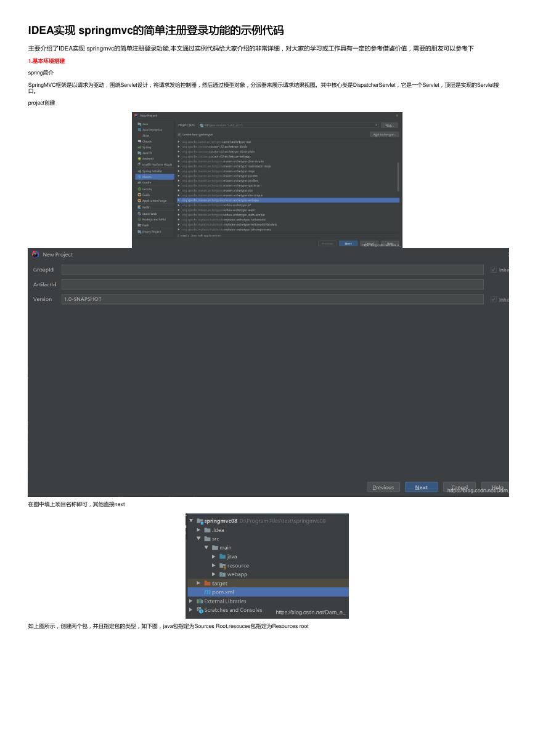Click Previous in the GroupId dialog

(383, 487)
